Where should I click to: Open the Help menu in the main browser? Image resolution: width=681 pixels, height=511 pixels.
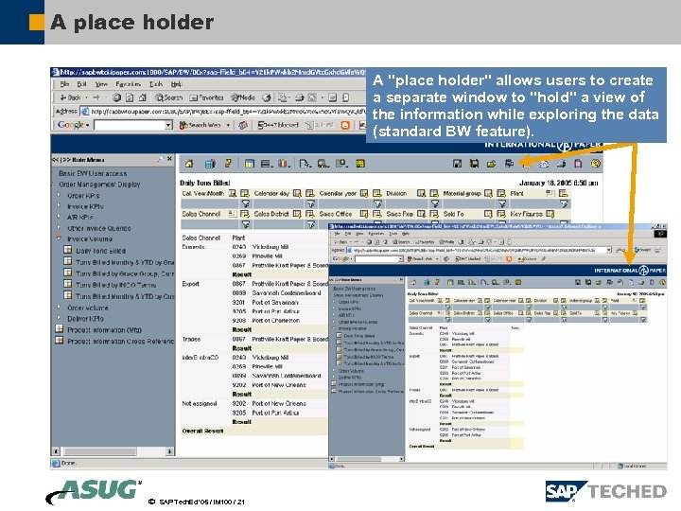(176, 84)
